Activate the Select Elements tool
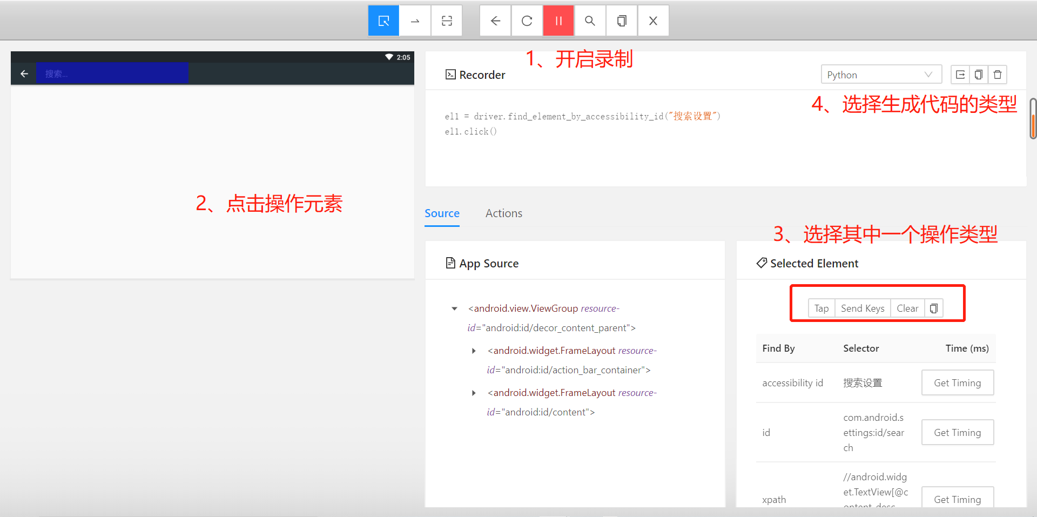 pos(383,21)
